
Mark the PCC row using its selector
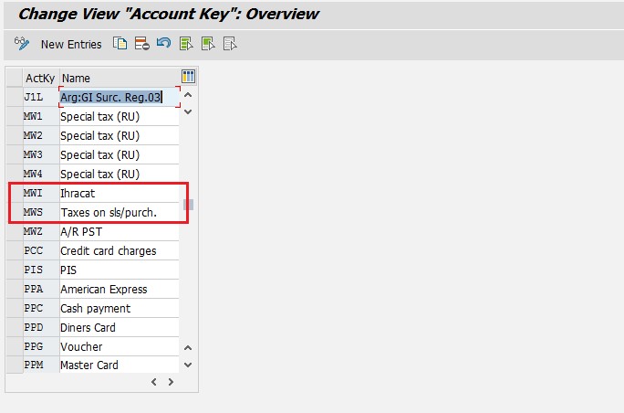pyautogui.click(x=14, y=251)
